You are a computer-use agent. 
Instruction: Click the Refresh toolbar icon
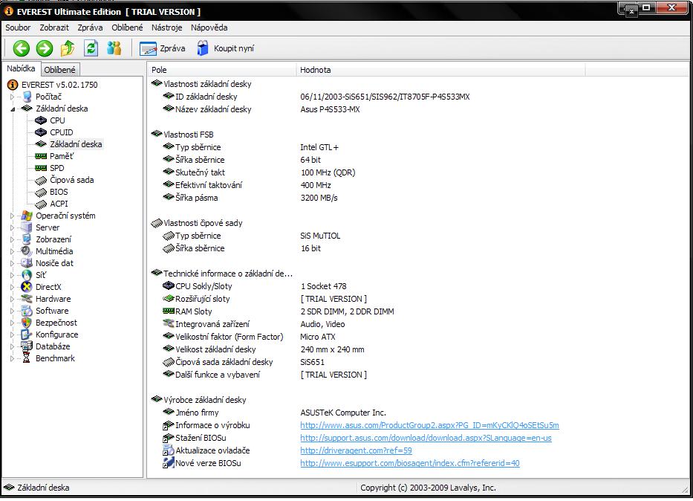(x=91, y=48)
